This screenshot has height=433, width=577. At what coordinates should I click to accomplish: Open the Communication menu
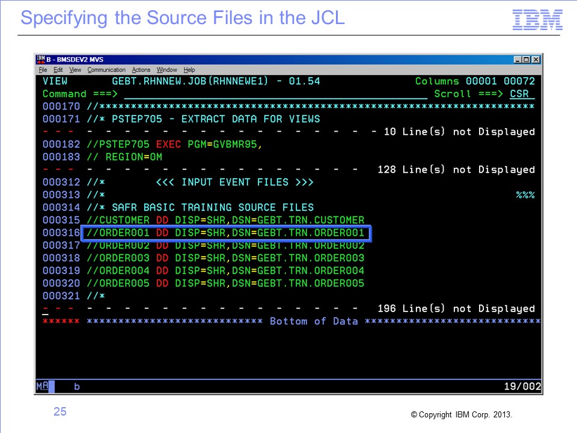(x=106, y=70)
